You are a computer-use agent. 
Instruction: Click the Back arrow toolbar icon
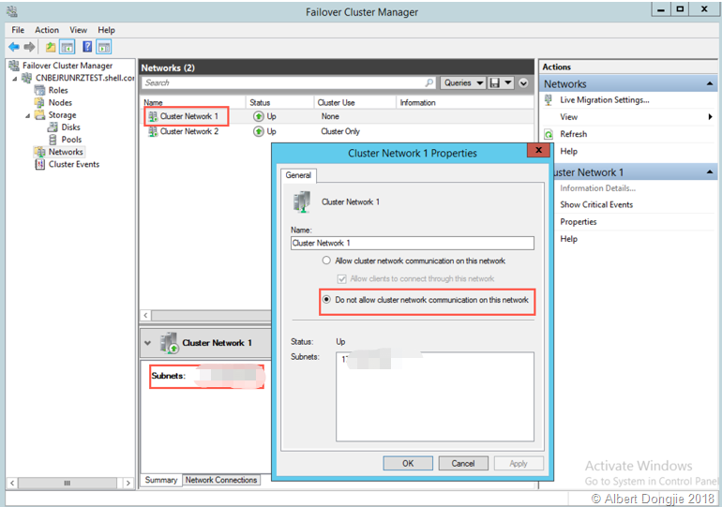tap(14, 47)
